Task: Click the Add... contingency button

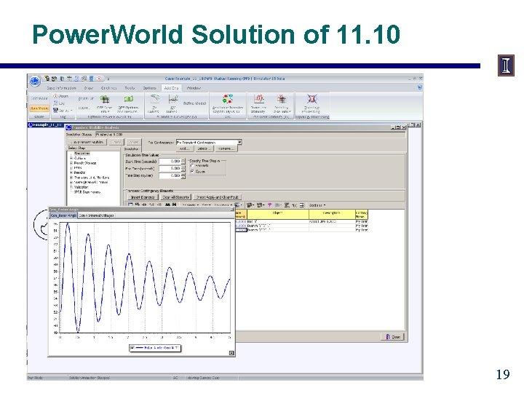Action: pos(185,148)
